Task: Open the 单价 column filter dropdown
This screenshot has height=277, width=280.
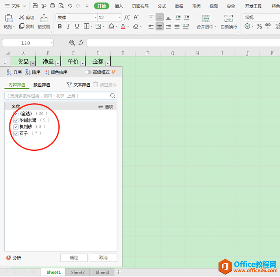Action: (x=83, y=63)
